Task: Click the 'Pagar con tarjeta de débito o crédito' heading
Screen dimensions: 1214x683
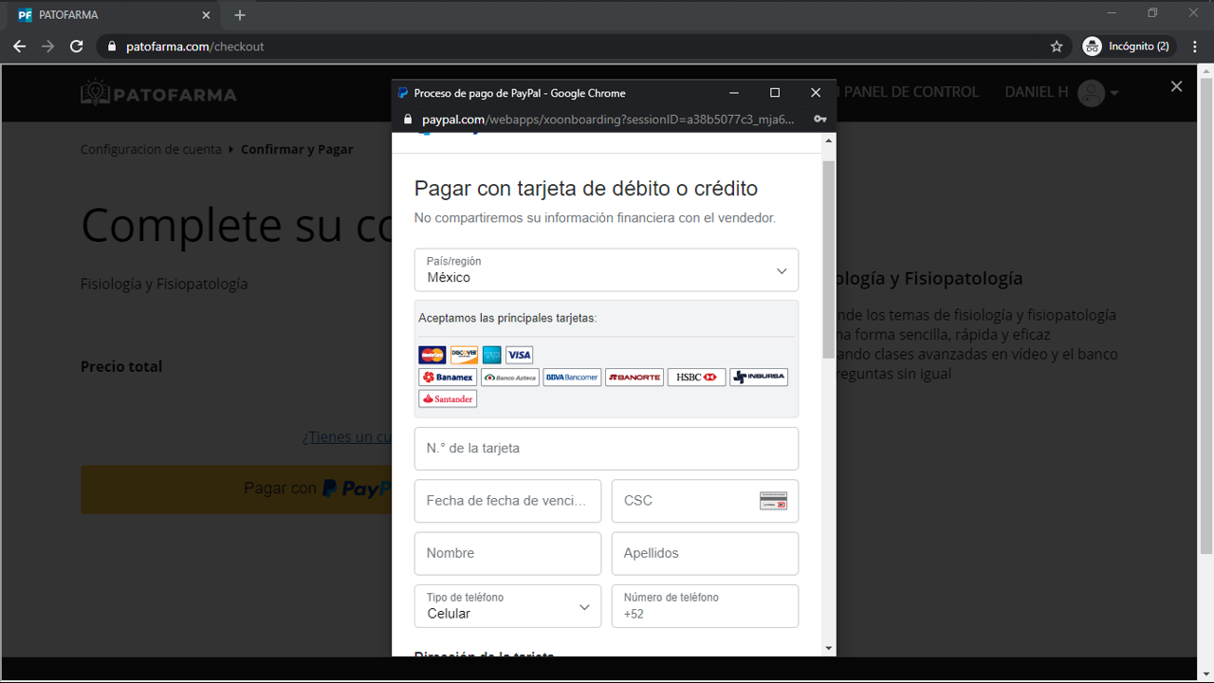Action: (586, 188)
